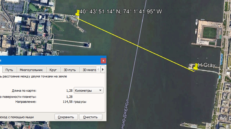Click the Направление label
Screen dimensions: 231x129
click(x=26, y=102)
